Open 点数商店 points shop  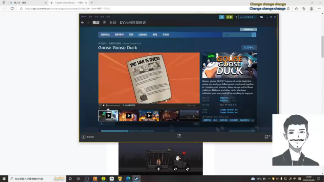point(143,35)
